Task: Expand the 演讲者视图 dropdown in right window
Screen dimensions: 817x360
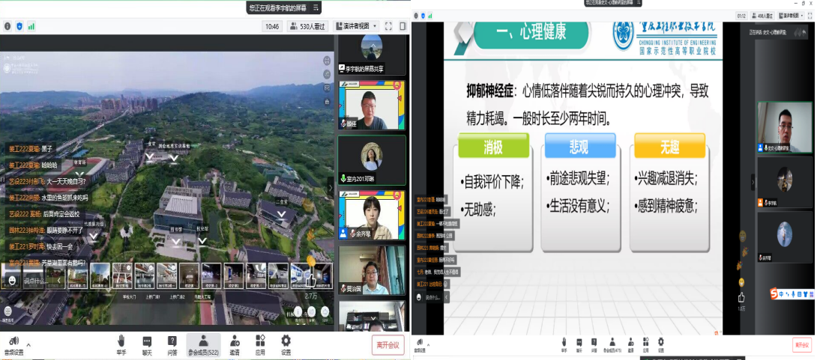Action: [x=790, y=16]
